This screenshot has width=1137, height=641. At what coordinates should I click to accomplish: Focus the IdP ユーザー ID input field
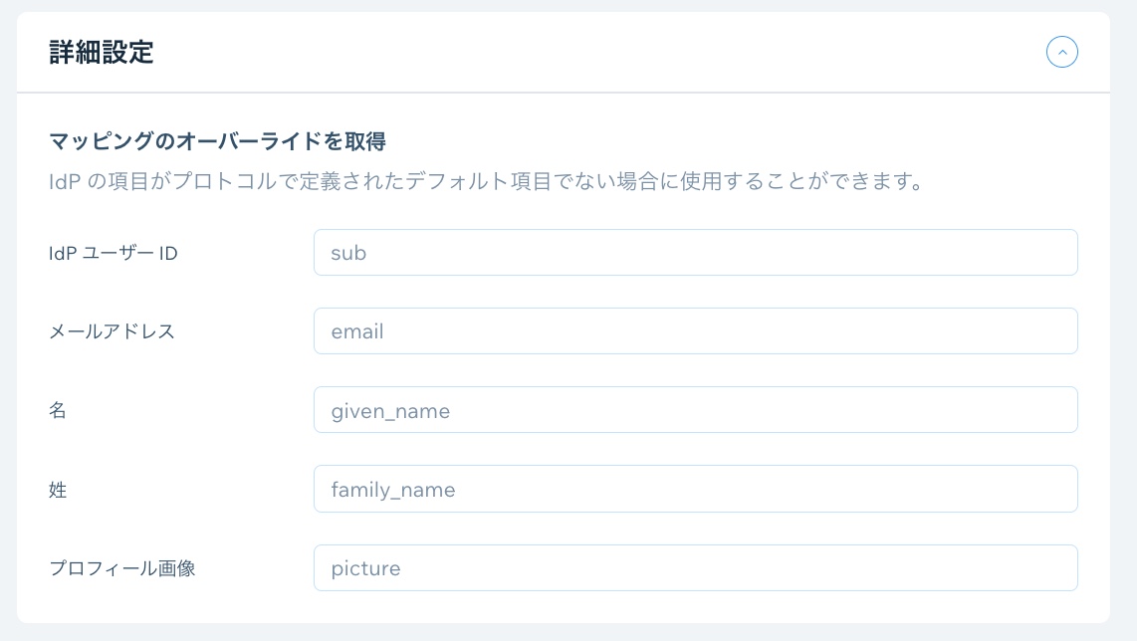pos(695,253)
